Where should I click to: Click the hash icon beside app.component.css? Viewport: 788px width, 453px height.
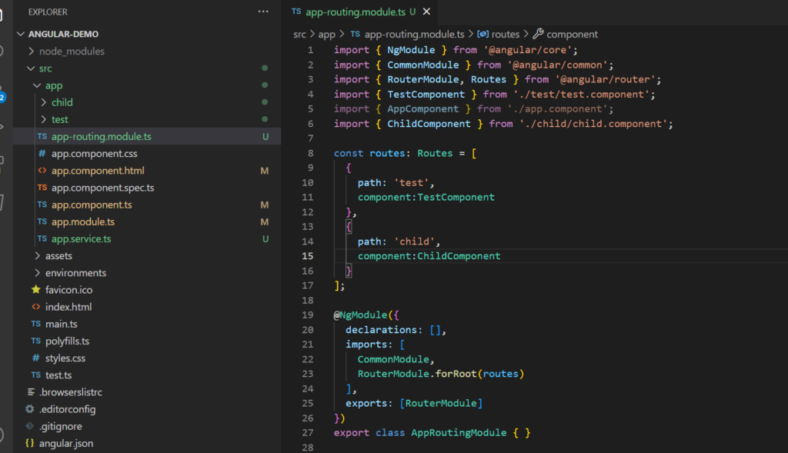(x=42, y=153)
